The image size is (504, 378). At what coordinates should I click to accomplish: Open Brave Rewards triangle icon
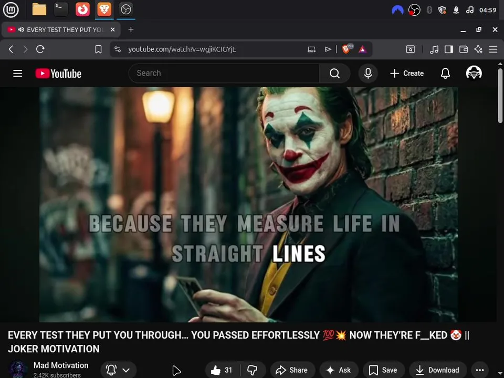[363, 49]
